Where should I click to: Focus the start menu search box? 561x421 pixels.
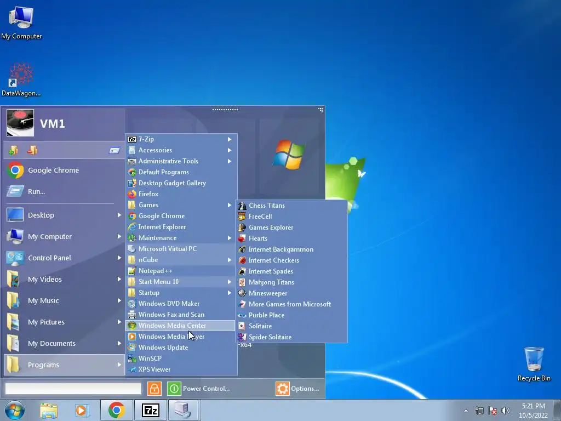[73, 389]
